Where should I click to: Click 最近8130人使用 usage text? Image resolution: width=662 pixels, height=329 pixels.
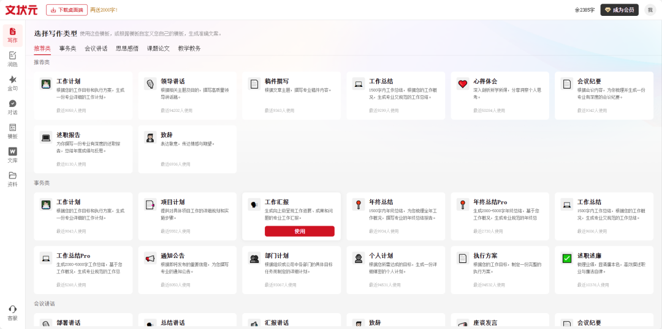[x=71, y=164]
